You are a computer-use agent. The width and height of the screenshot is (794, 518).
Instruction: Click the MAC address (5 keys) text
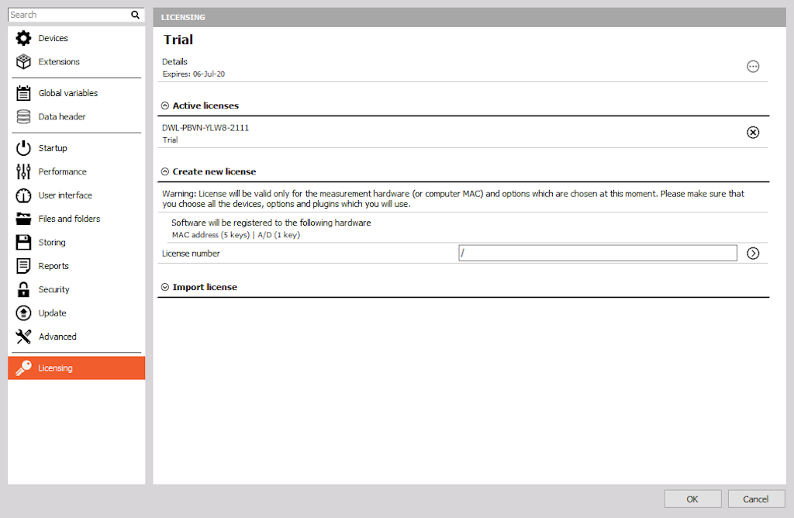point(211,235)
